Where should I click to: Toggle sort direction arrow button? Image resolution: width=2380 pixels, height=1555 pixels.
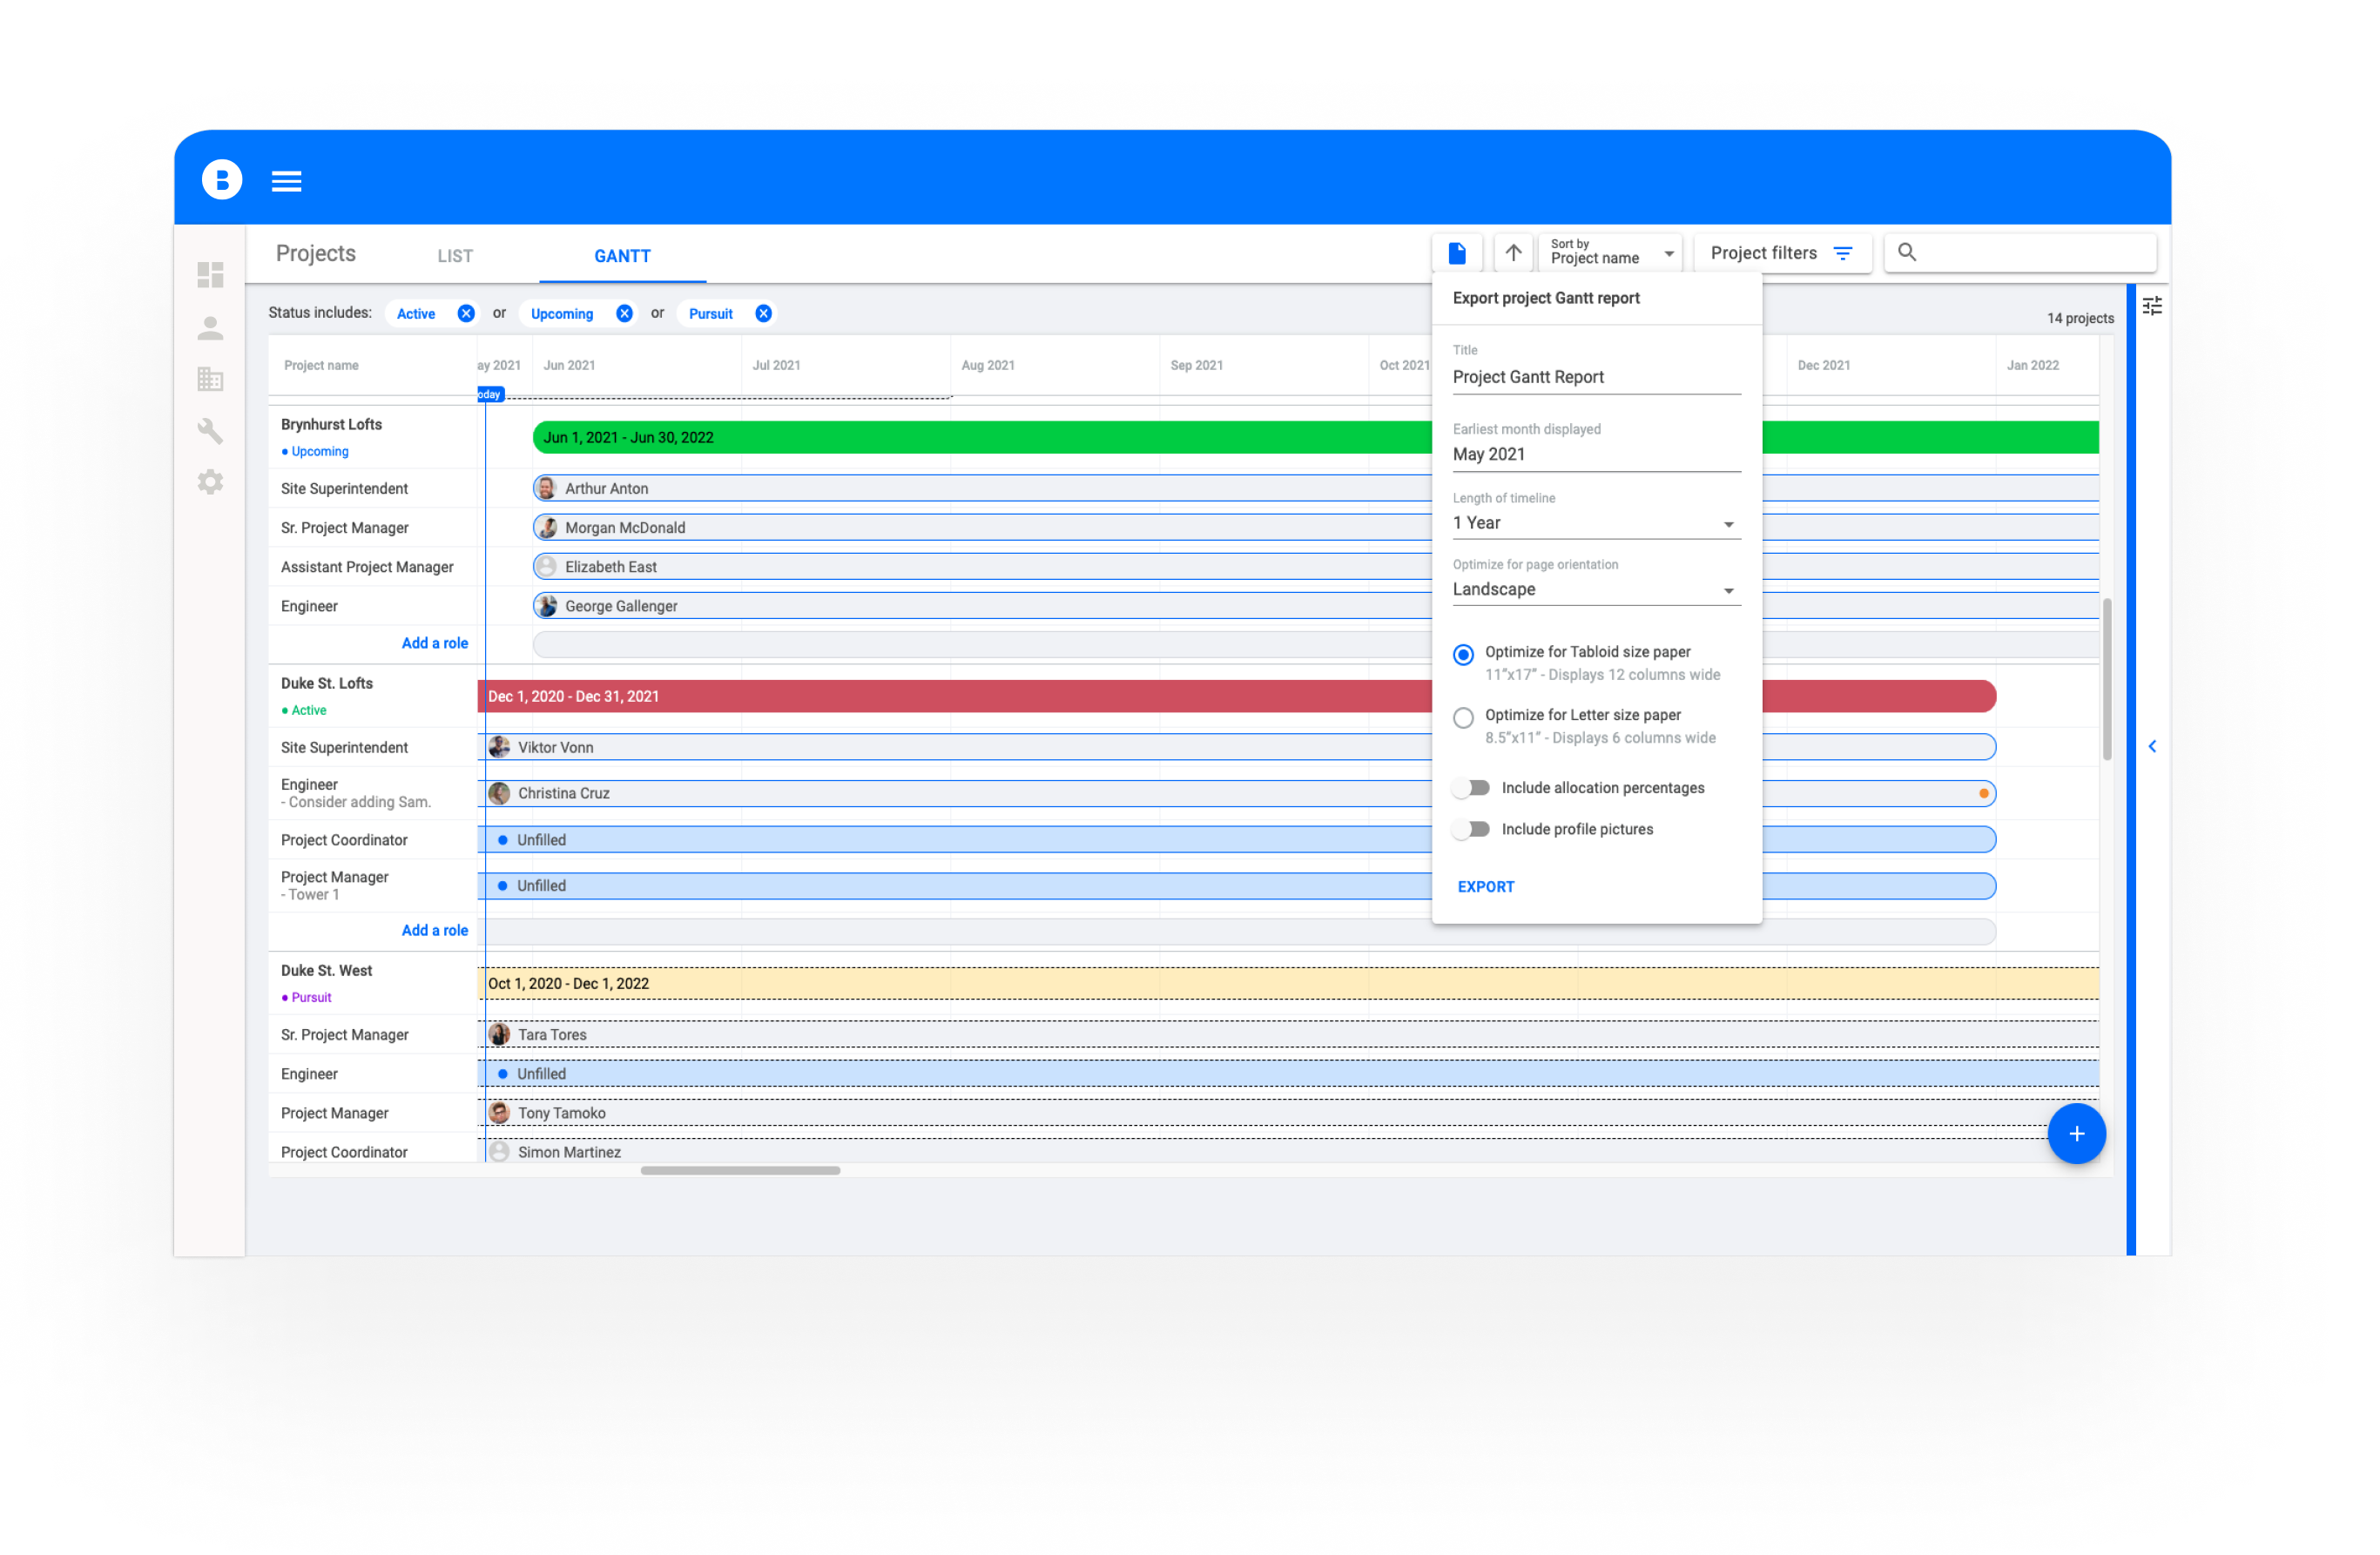click(x=1513, y=253)
